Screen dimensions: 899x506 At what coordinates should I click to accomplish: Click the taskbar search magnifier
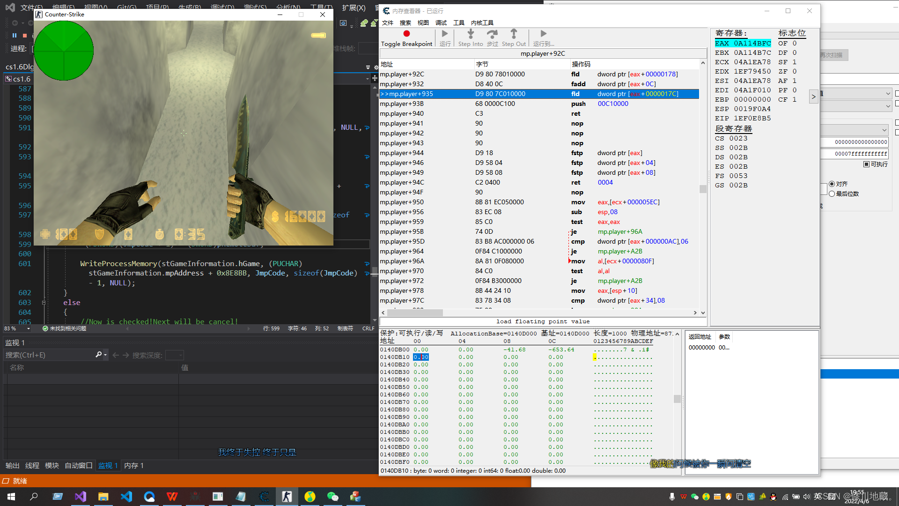coord(34,497)
